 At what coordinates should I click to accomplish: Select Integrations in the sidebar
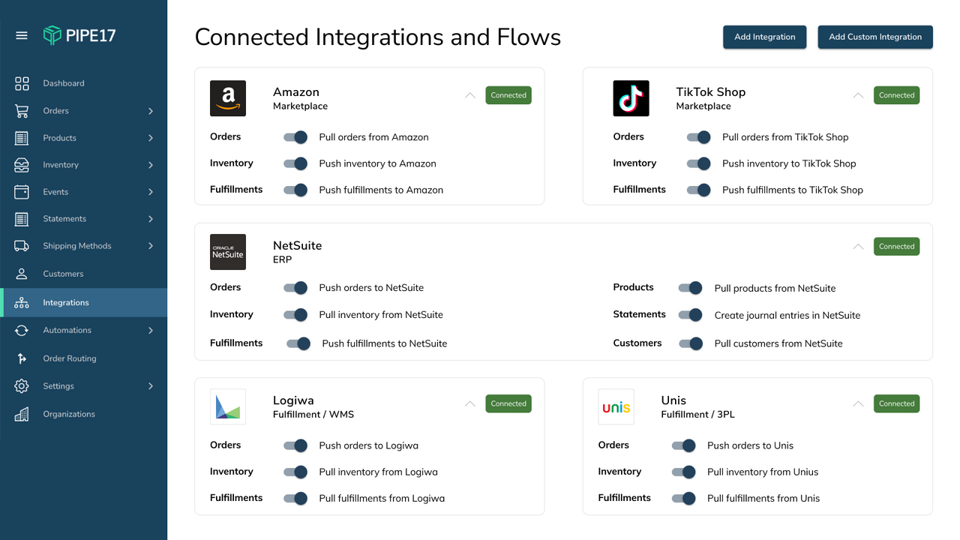click(83, 302)
